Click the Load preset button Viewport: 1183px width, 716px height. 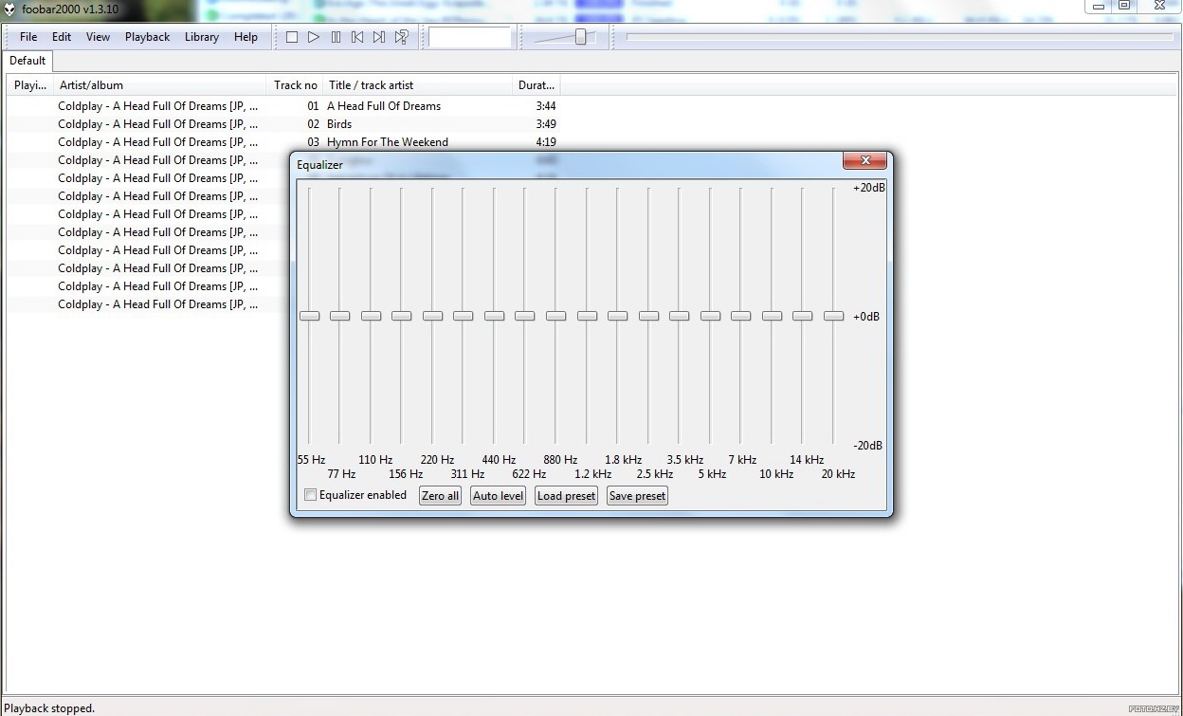pyautogui.click(x=566, y=496)
